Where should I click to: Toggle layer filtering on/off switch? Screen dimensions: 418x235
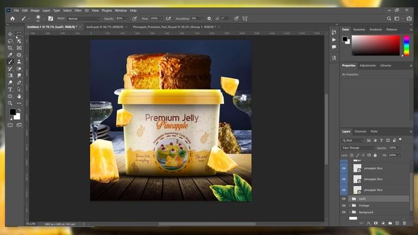400,139
